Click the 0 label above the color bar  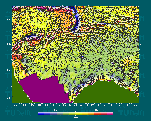click(x=75, y=110)
